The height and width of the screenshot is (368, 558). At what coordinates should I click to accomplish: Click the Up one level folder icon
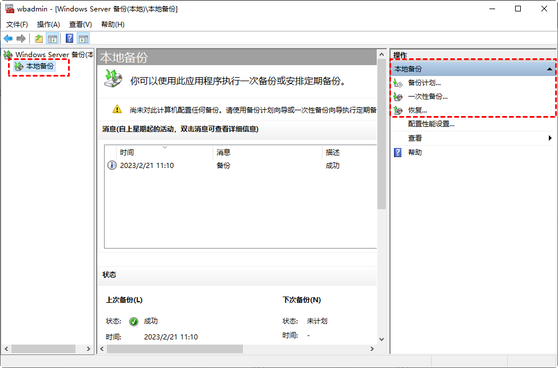click(x=39, y=38)
